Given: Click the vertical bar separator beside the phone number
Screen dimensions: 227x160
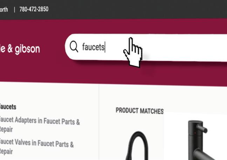Looking at the screenshot, I should click(x=14, y=10).
